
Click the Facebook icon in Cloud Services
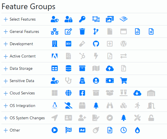[82, 93]
